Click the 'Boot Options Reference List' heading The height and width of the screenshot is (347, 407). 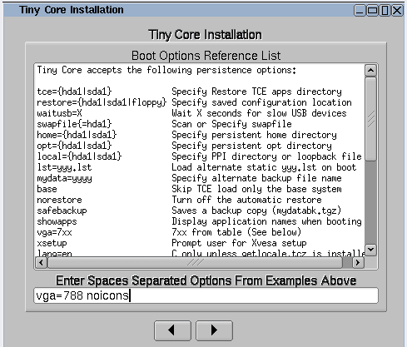click(206, 56)
